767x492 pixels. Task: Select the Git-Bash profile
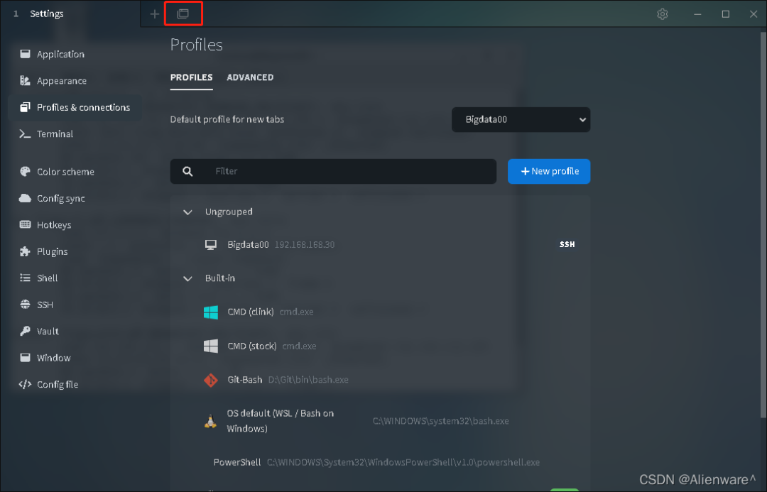point(380,380)
